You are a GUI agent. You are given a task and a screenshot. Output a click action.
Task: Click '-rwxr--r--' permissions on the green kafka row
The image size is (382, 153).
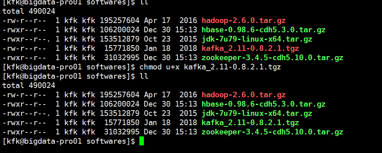click(x=24, y=122)
